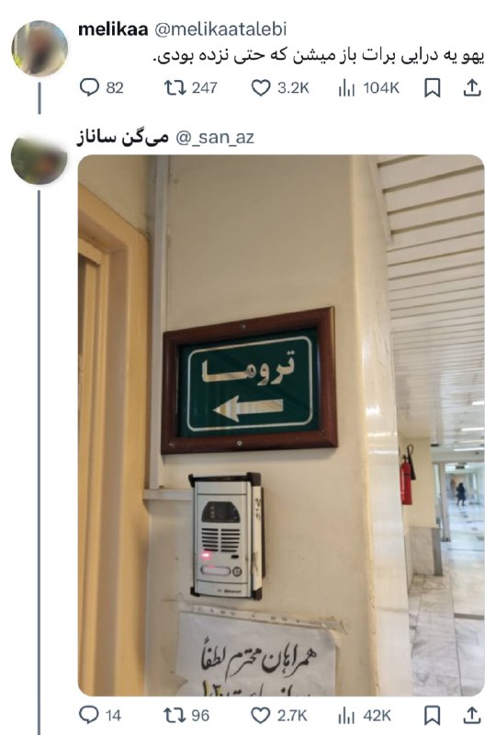Click the melikaa display name
The width and height of the screenshot is (496, 735).
(113, 29)
